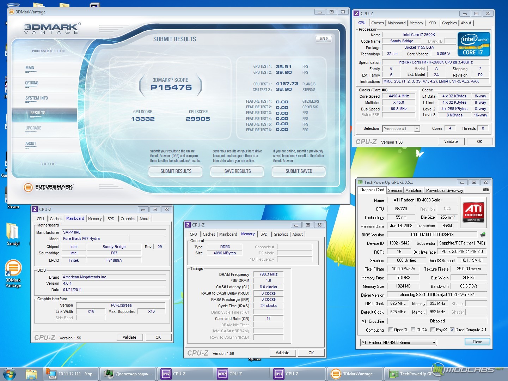The height and width of the screenshot is (381, 508).
Task: Click the 4490.4 MHz Core Speed value
Action: pyautogui.click(x=399, y=96)
